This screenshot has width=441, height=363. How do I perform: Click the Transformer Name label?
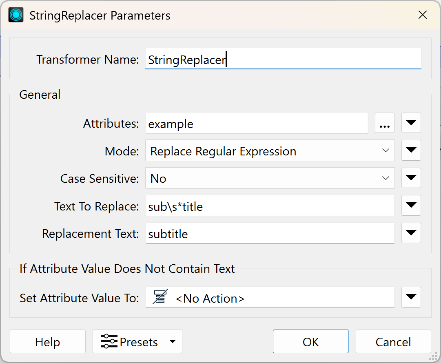pos(87,60)
